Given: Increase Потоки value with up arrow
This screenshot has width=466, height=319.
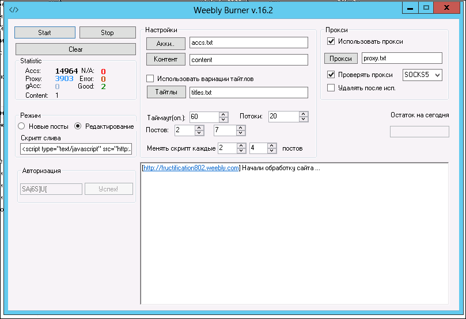Looking at the screenshot, I should pyautogui.click(x=304, y=114).
